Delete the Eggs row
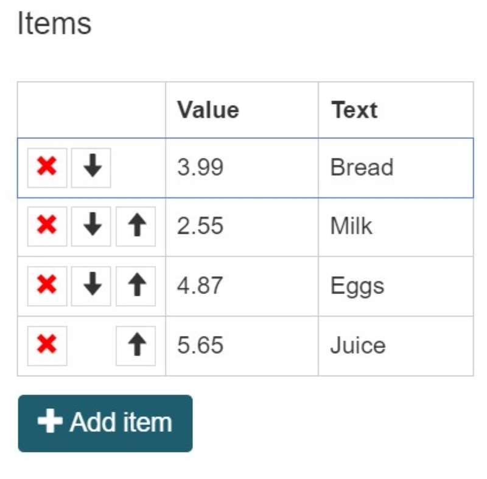 pos(47,285)
